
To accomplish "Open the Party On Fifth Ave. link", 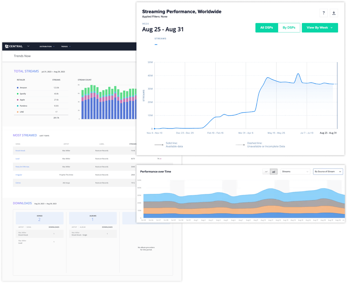I will click(x=22, y=167).
